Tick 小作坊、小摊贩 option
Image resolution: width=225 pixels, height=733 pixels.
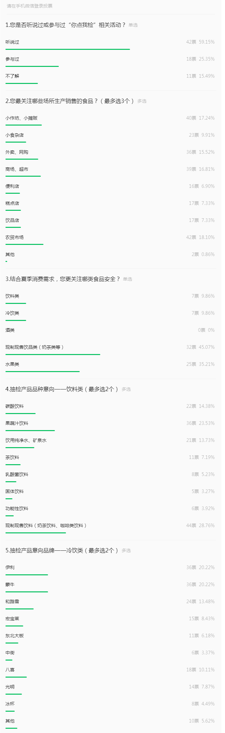(x=110, y=120)
